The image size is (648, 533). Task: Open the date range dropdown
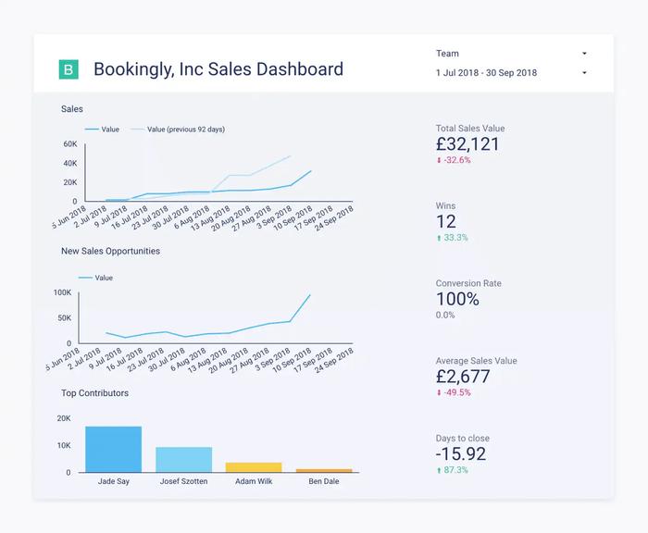pos(511,72)
